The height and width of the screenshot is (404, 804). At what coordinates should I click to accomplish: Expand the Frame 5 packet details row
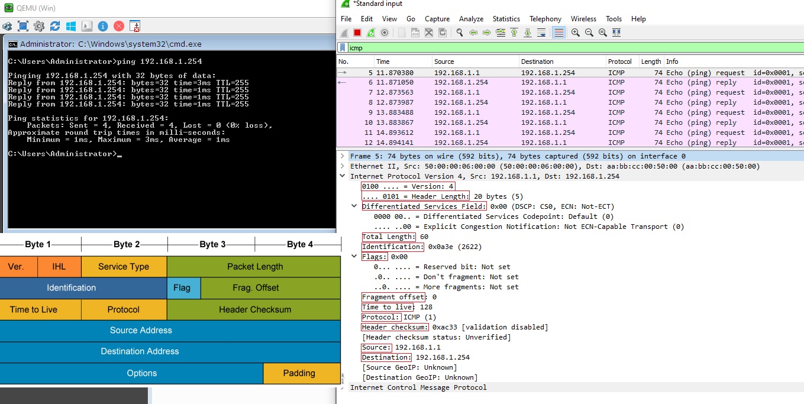tap(342, 156)
